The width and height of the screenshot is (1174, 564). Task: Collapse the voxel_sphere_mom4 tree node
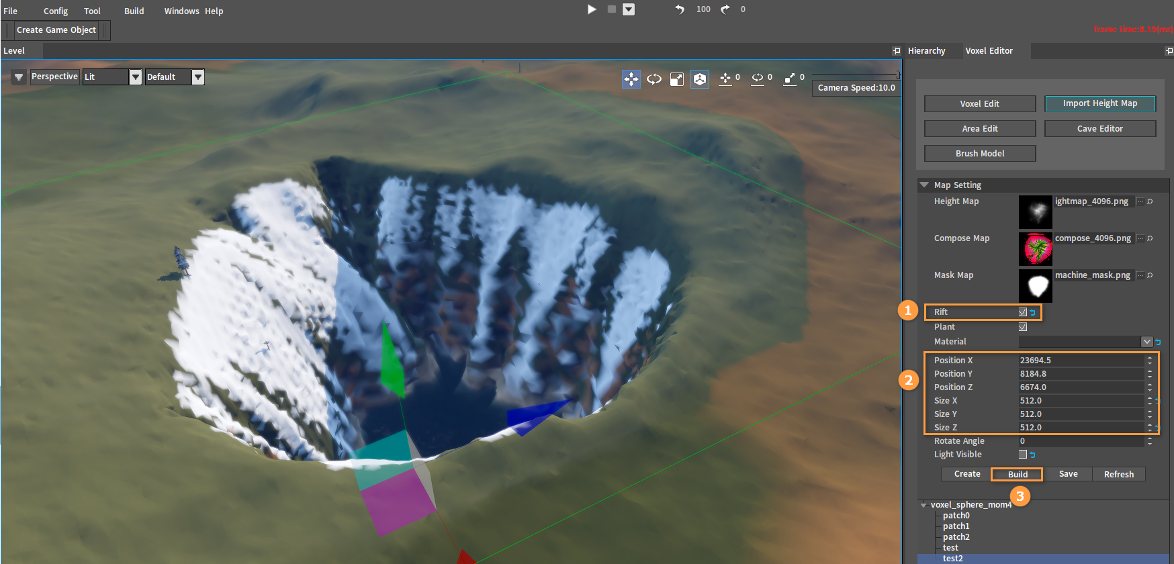[924, 505]
